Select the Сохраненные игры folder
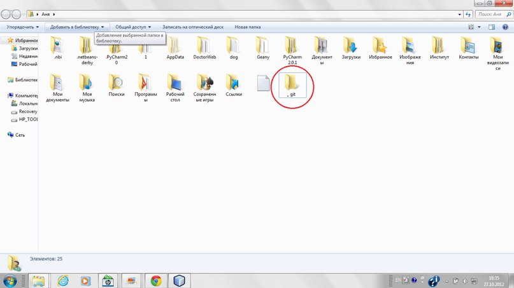The image size is (514, 288). (204, 88)
